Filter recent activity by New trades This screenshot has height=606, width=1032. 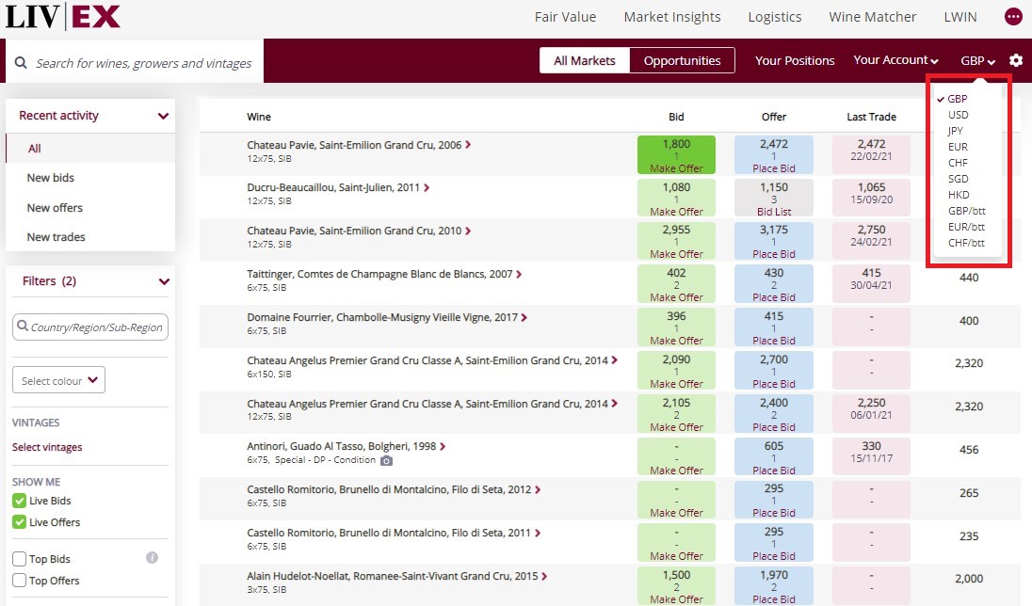click(56, 237)
